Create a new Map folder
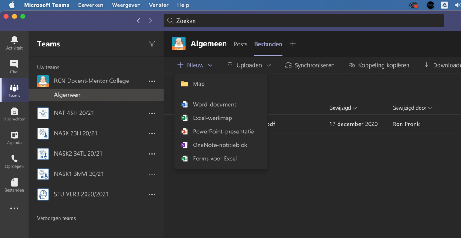The height and width of the screenshot is (238, 461). coord(199,84)
